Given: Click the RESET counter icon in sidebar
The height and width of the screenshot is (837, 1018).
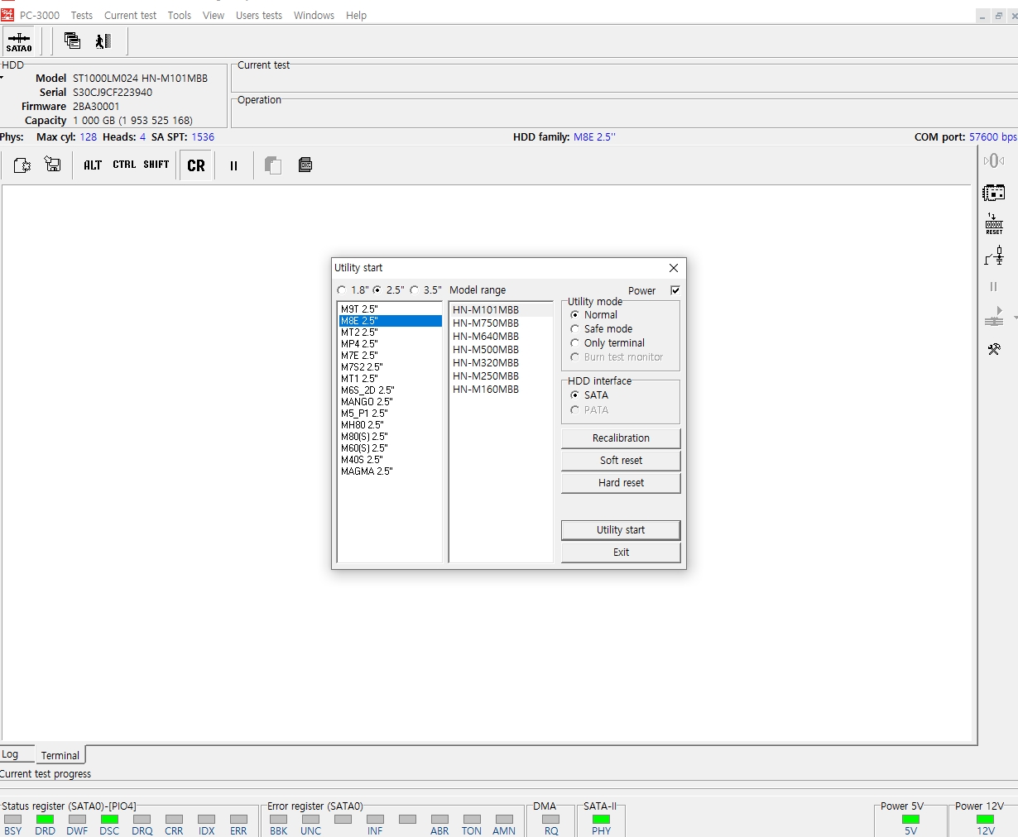Looking at the screenshot, I should pyautogui.click(x=994, y=224).
